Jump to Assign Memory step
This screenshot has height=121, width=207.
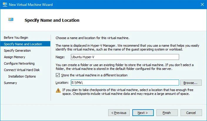point(14,57)
